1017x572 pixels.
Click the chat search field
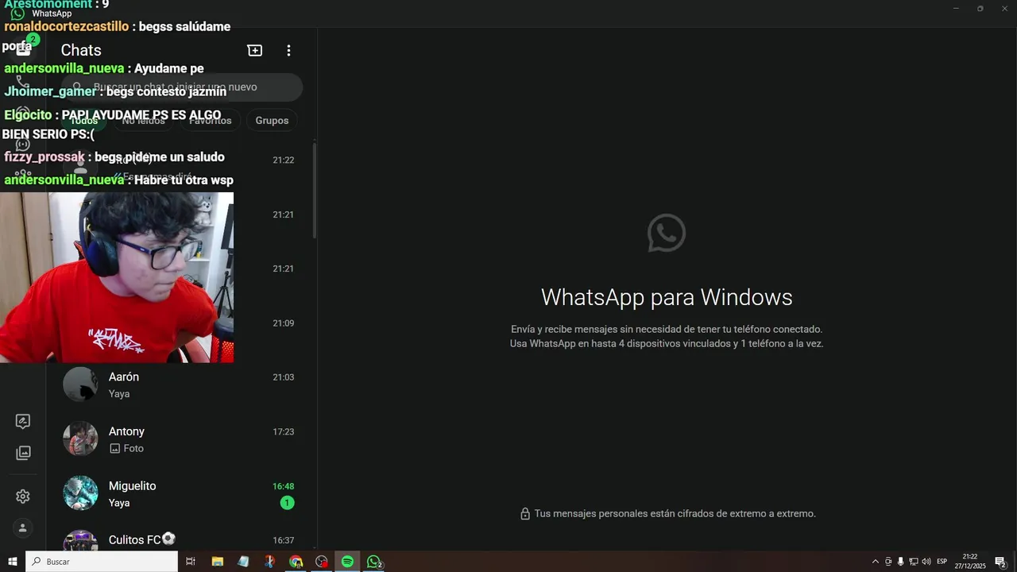(182, 87)
